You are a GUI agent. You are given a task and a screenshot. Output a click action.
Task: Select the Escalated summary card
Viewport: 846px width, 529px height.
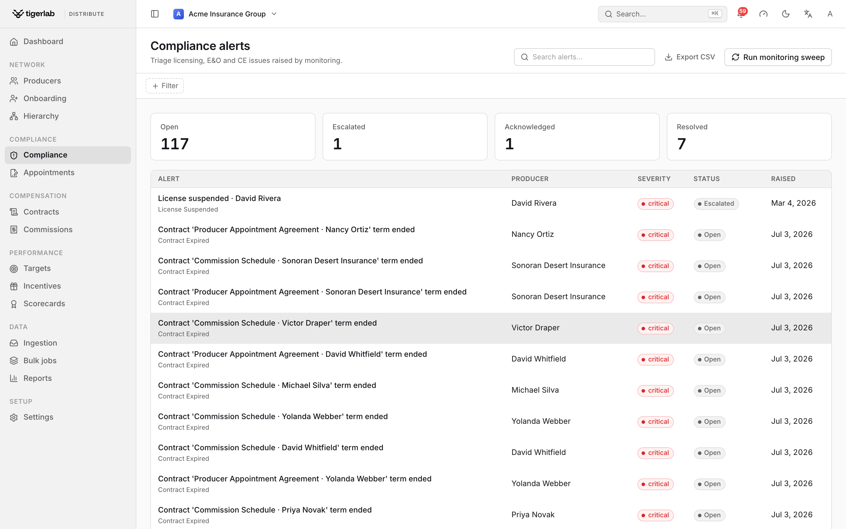405,137
